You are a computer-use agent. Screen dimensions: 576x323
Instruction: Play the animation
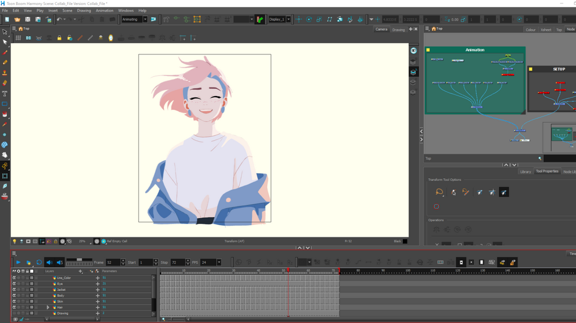tap(18, 262)
